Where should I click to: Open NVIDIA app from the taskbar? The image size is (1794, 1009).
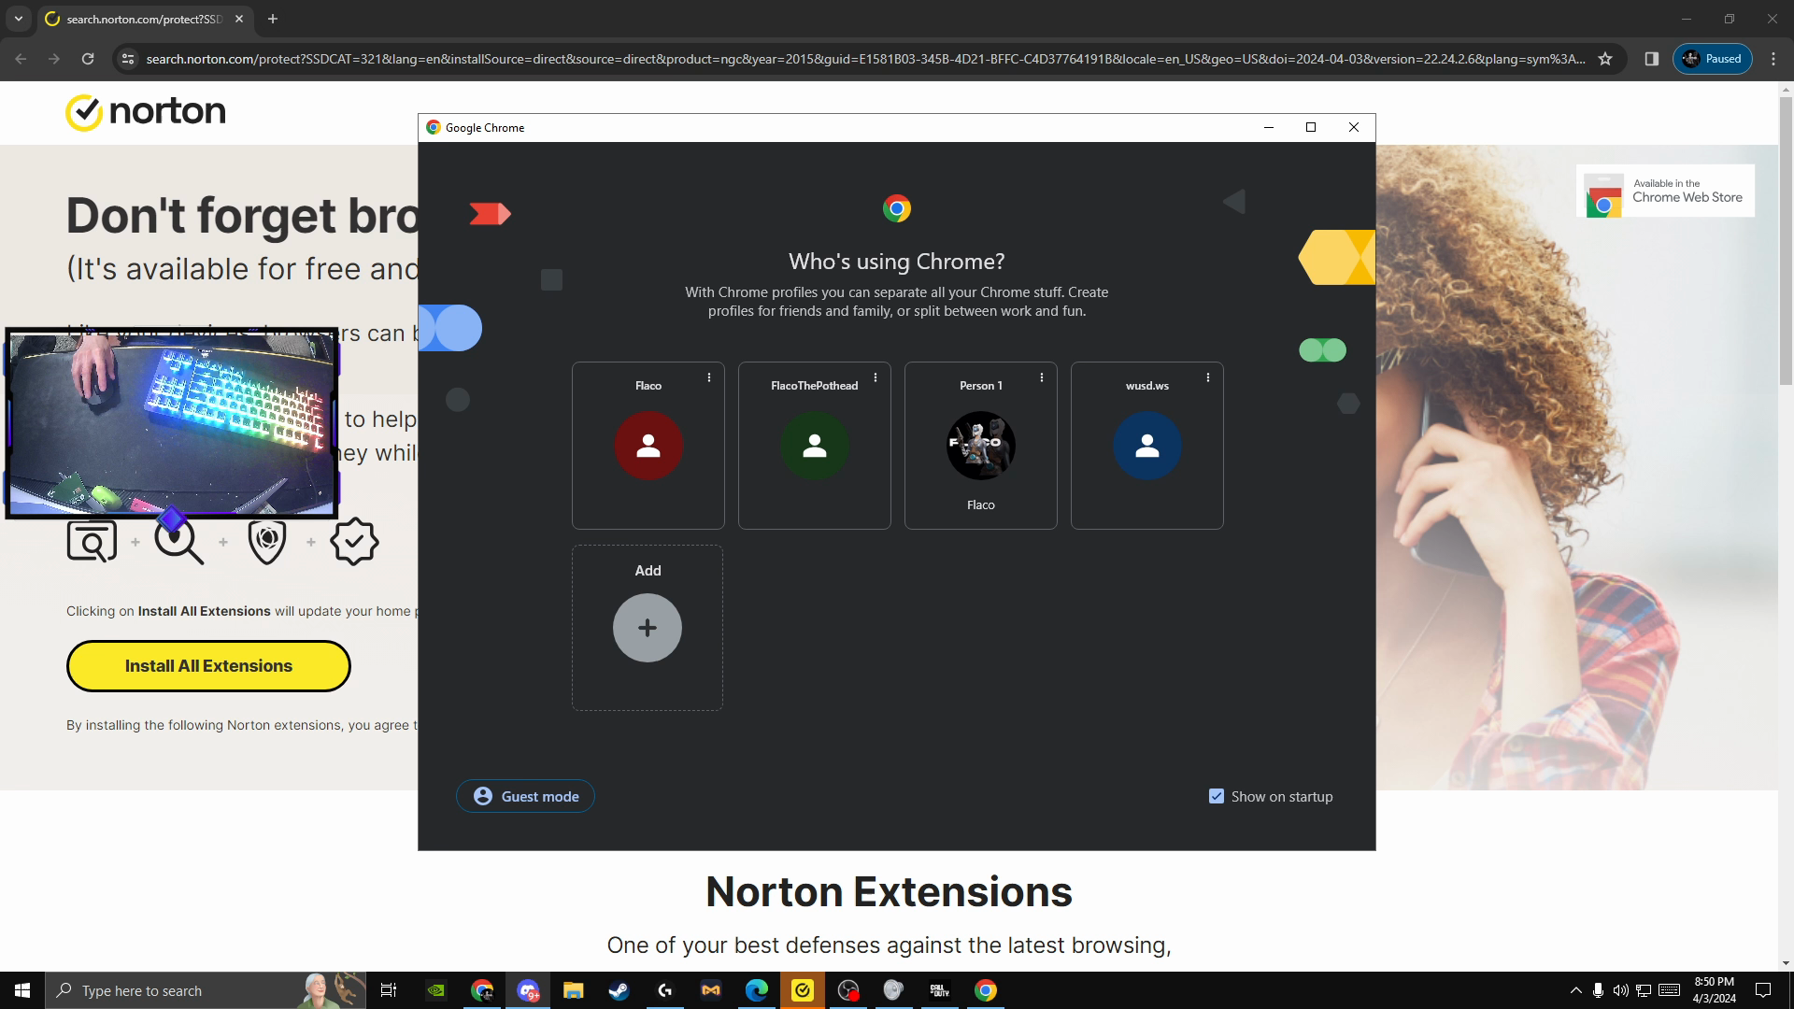tap(436, 990)
